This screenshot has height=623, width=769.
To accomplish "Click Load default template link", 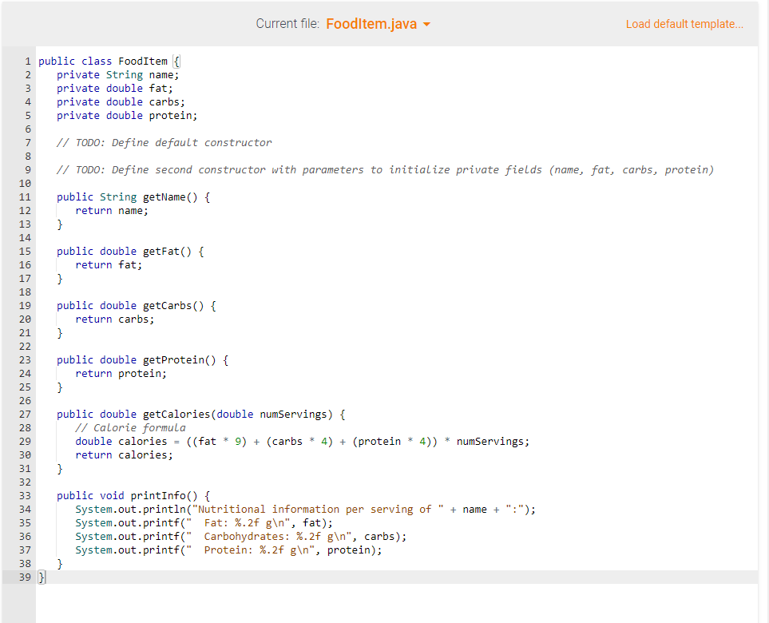I will (684, 24).
